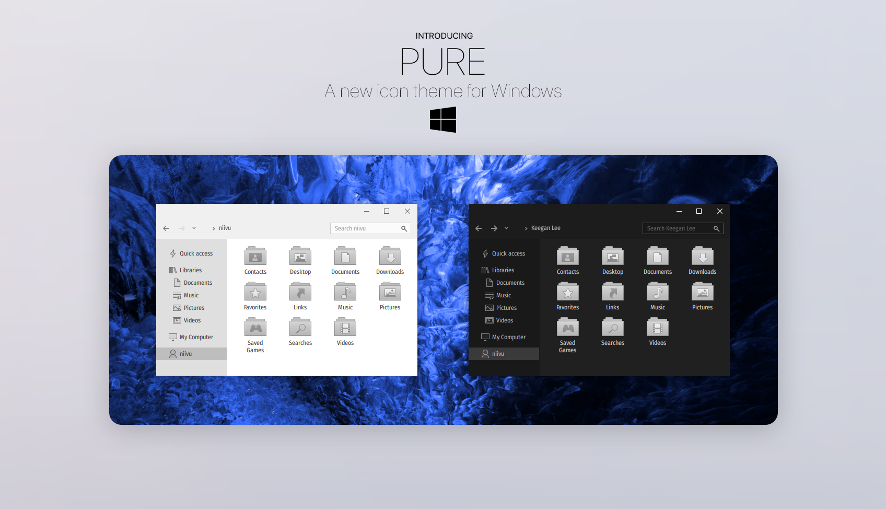This screenshot has height=509, width=886.
Task: Open Documents folder in light window
Action: 345,260
